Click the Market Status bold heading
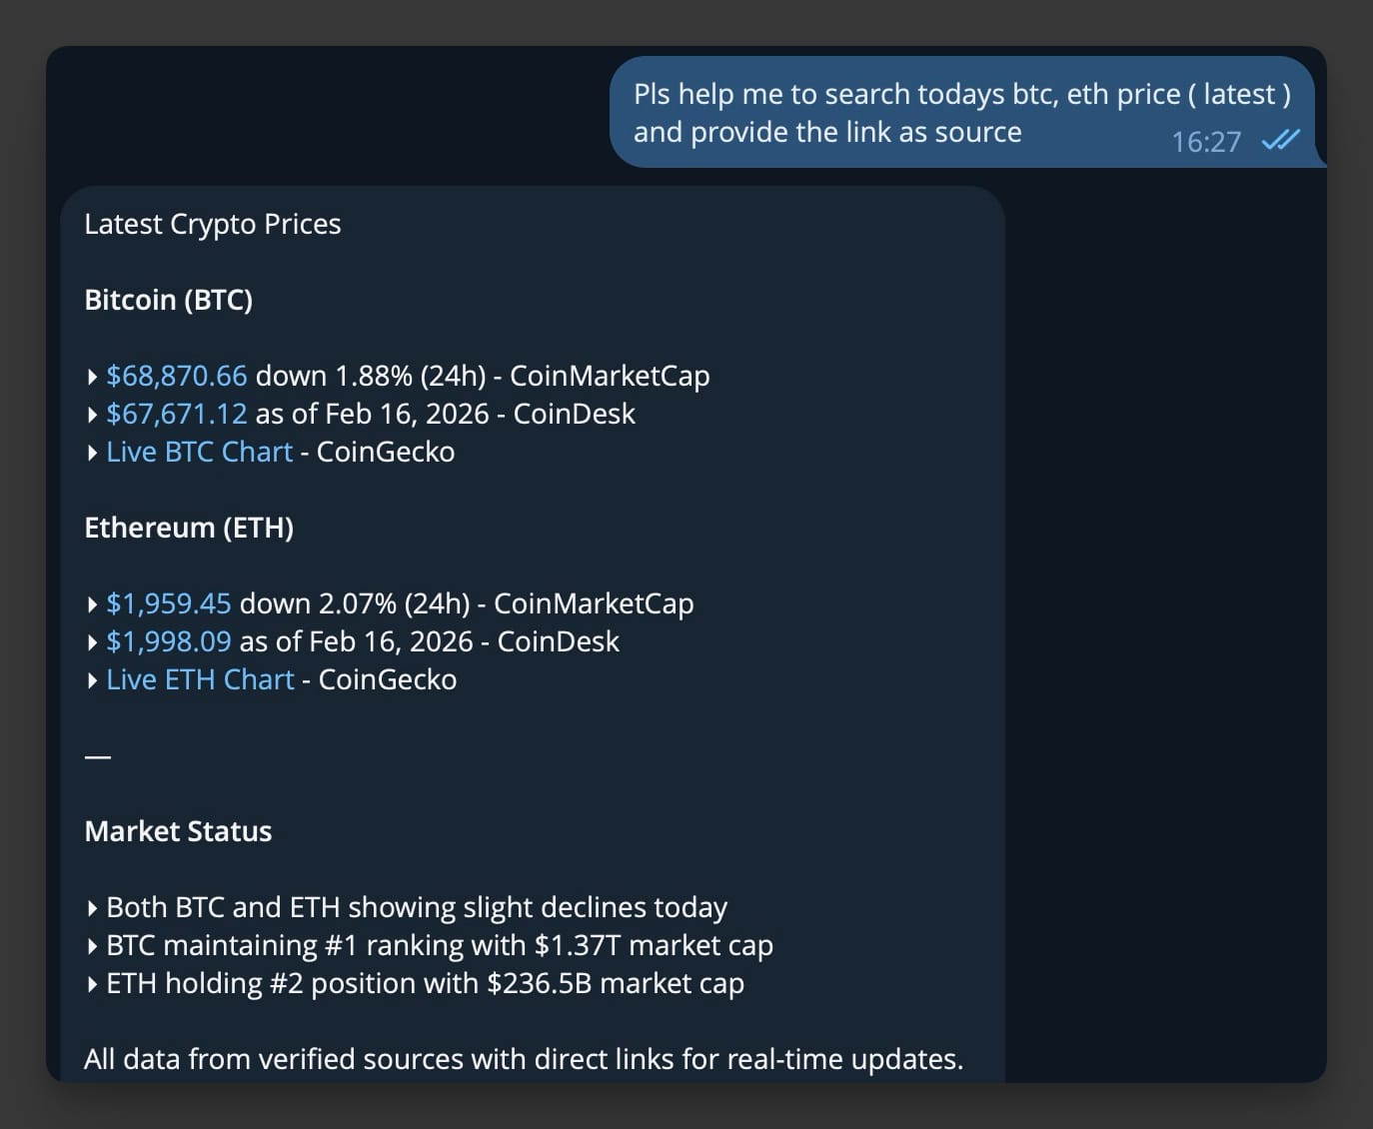The width and height of the screenshot is (1373, 1129). [x=178, y=831]
